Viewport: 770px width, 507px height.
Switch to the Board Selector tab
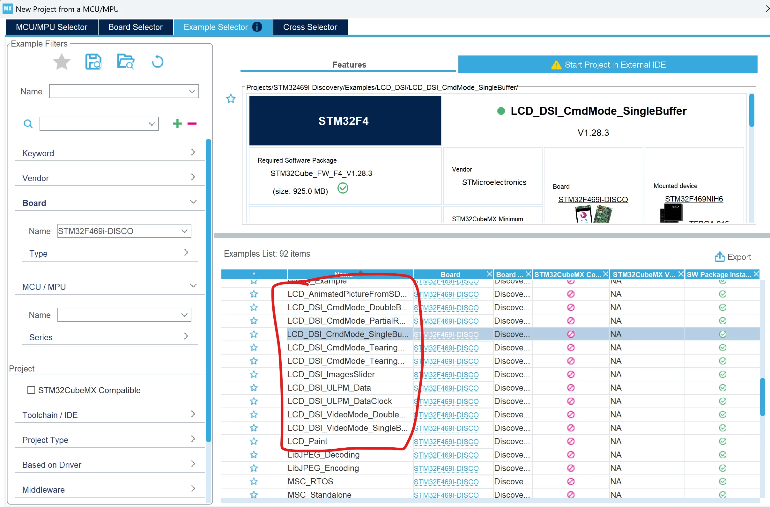coord(136,27)
